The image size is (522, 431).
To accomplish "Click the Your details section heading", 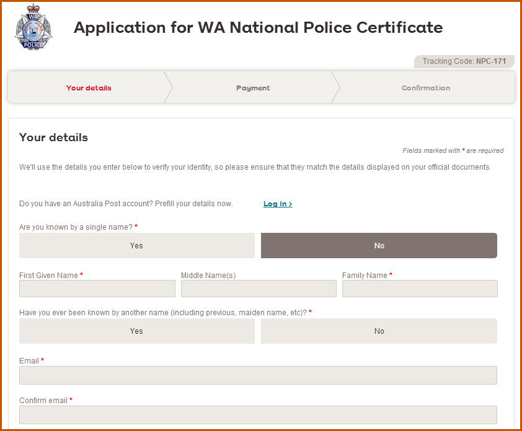I will click(53, 137).
